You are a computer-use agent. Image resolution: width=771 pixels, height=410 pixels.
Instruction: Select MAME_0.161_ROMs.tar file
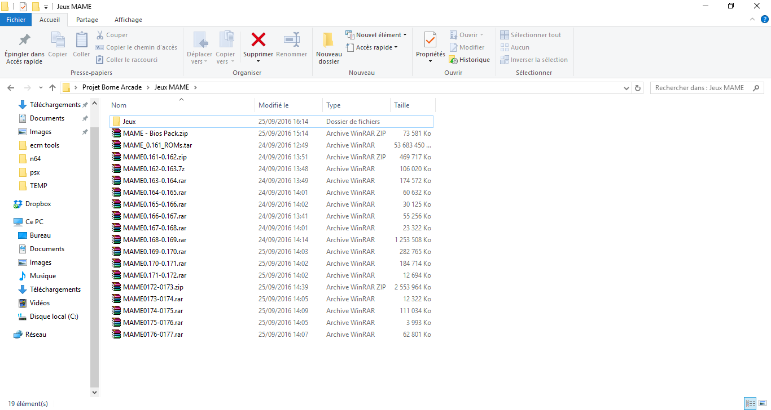(x=271, y=145)
